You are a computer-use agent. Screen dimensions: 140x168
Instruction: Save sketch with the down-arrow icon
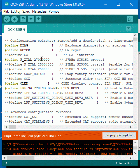click(38, 19)
